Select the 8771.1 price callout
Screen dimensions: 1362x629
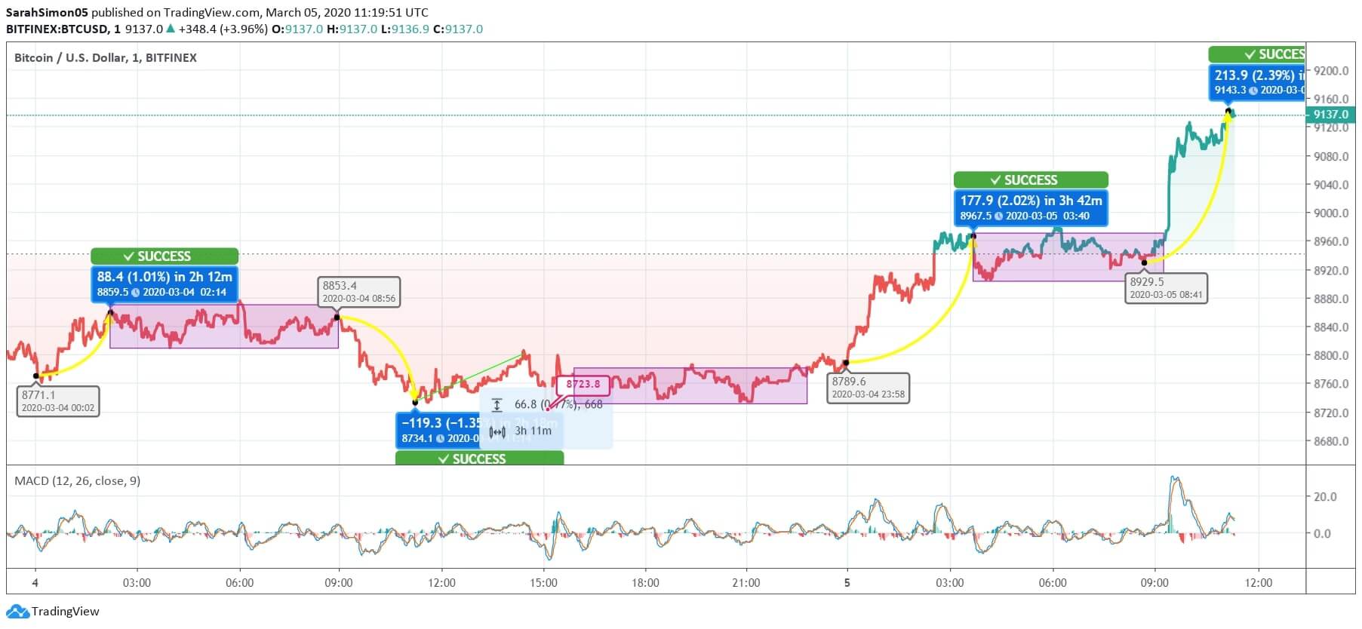point(59,400)
